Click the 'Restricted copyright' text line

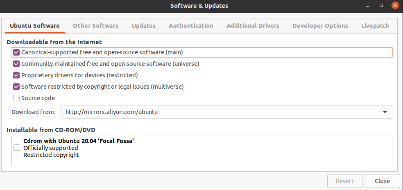pyautogui.click(x=51, y=155)
